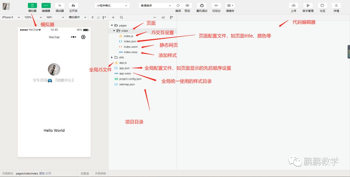Image resolution: width=350 pixels, height=177 pixels.
Task: Click the 上传 upload cloud icon
Action: (293, 6)
